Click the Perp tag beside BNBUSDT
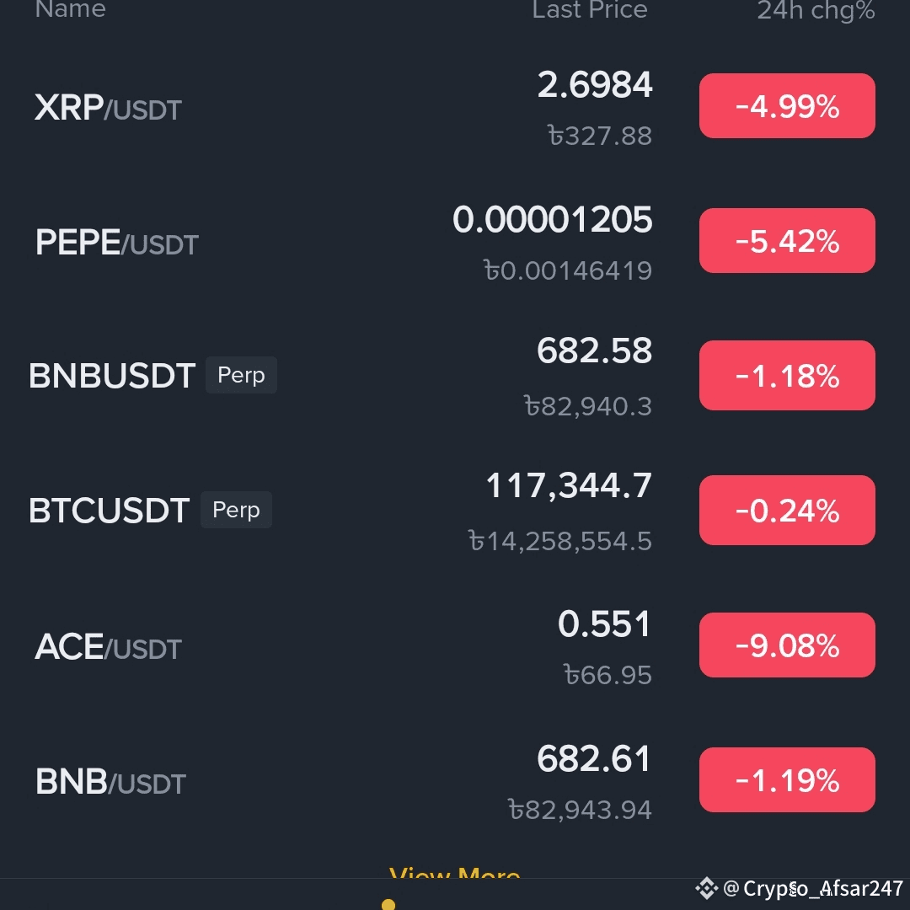This screenshot has height=910, width=910. pyautogui.click(x=242, y=375)
